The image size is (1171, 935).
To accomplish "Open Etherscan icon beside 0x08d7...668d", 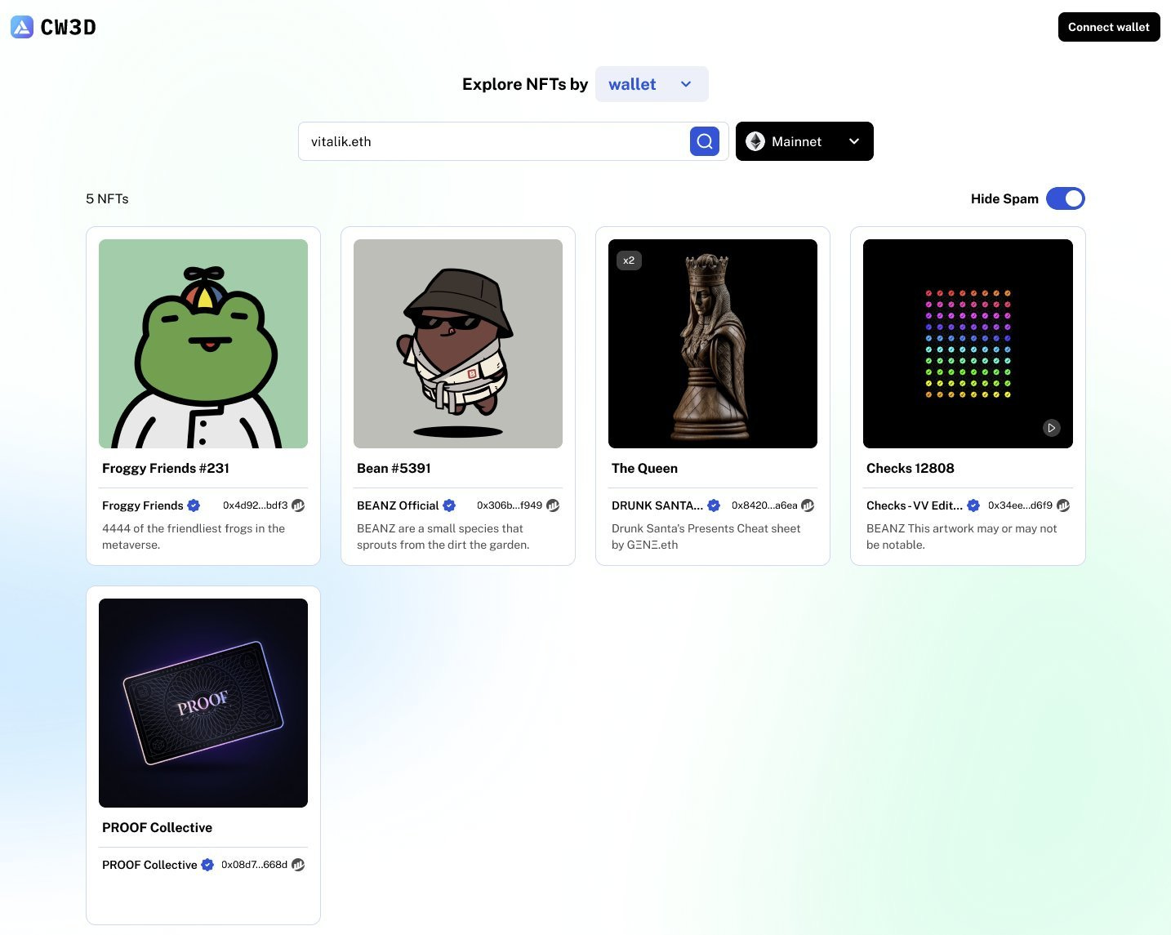I will (298, 865).
